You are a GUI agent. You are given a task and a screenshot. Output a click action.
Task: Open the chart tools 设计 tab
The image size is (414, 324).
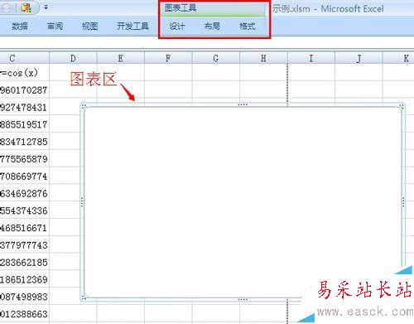tap(177, 27)
